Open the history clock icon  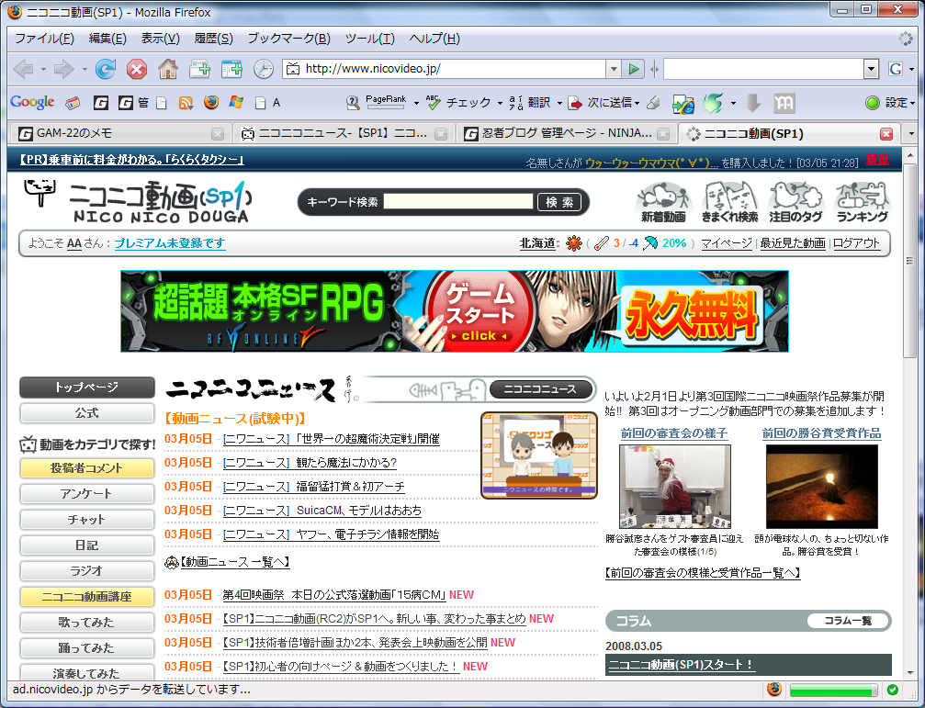[263, 70]
